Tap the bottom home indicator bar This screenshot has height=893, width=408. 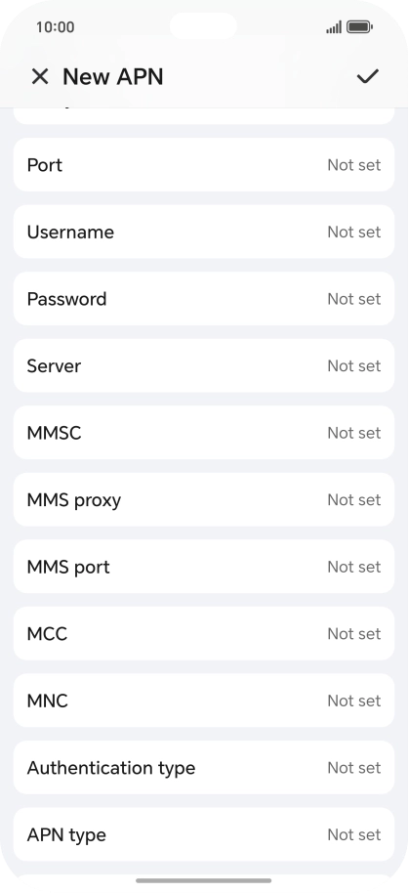point(204,880)
